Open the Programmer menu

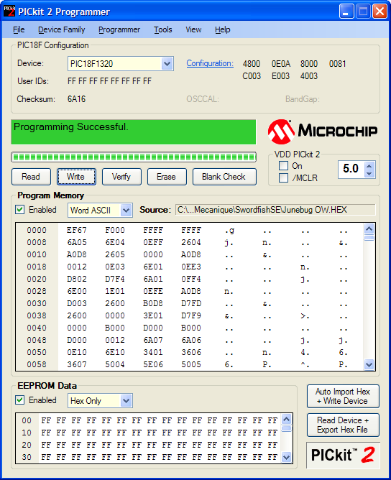click(x=119, y=29)
